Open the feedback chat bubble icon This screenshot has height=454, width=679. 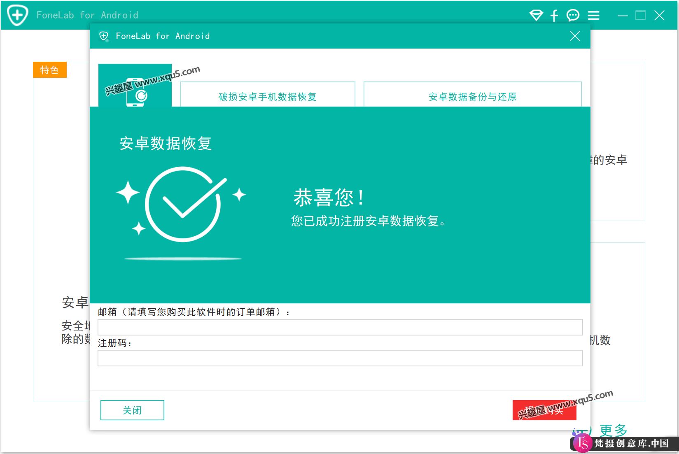[x=573, y=16]
